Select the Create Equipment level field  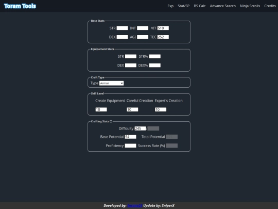pyautogui.click(x=101, y=109)
